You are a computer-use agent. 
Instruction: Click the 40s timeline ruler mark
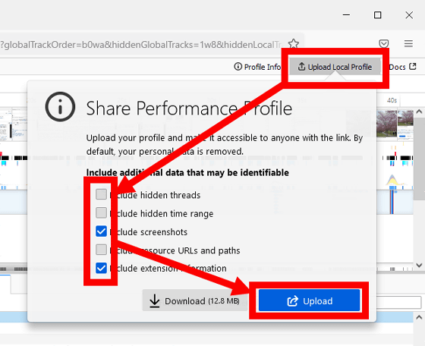392,100
